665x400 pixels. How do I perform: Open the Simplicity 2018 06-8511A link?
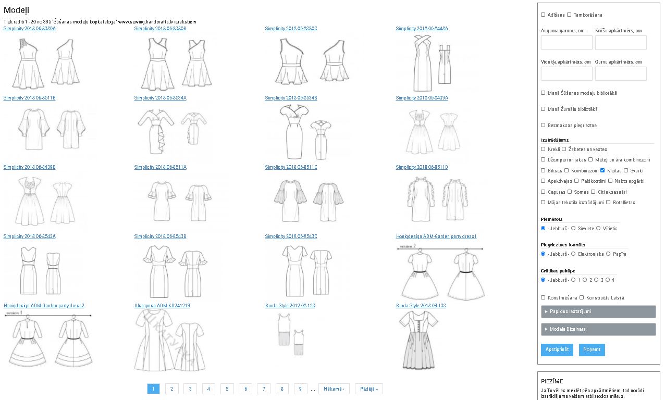click(160, 167)
